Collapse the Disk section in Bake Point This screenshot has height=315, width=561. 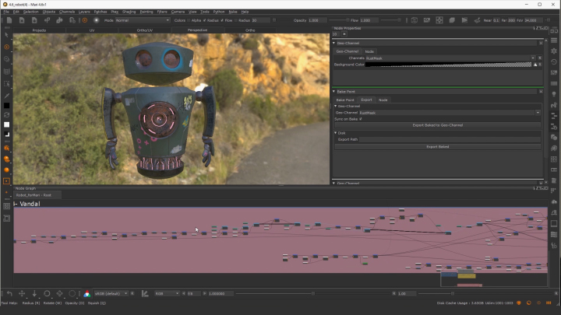(x=335, y=133)
